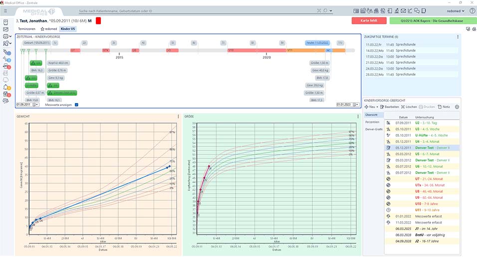This screenshot has height=257, width=477.
Task: Select the Denver-Grafik side tab
Action: pos(374,129)
